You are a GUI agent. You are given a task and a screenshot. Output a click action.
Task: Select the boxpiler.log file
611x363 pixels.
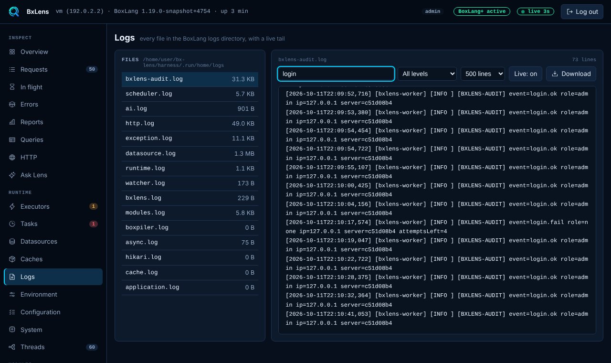click(190, 227)
